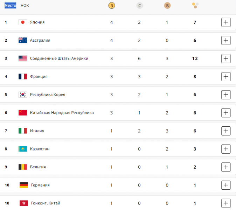Select the НОК column header
This screenshot has height=210, width=236.
pos(25,6)
